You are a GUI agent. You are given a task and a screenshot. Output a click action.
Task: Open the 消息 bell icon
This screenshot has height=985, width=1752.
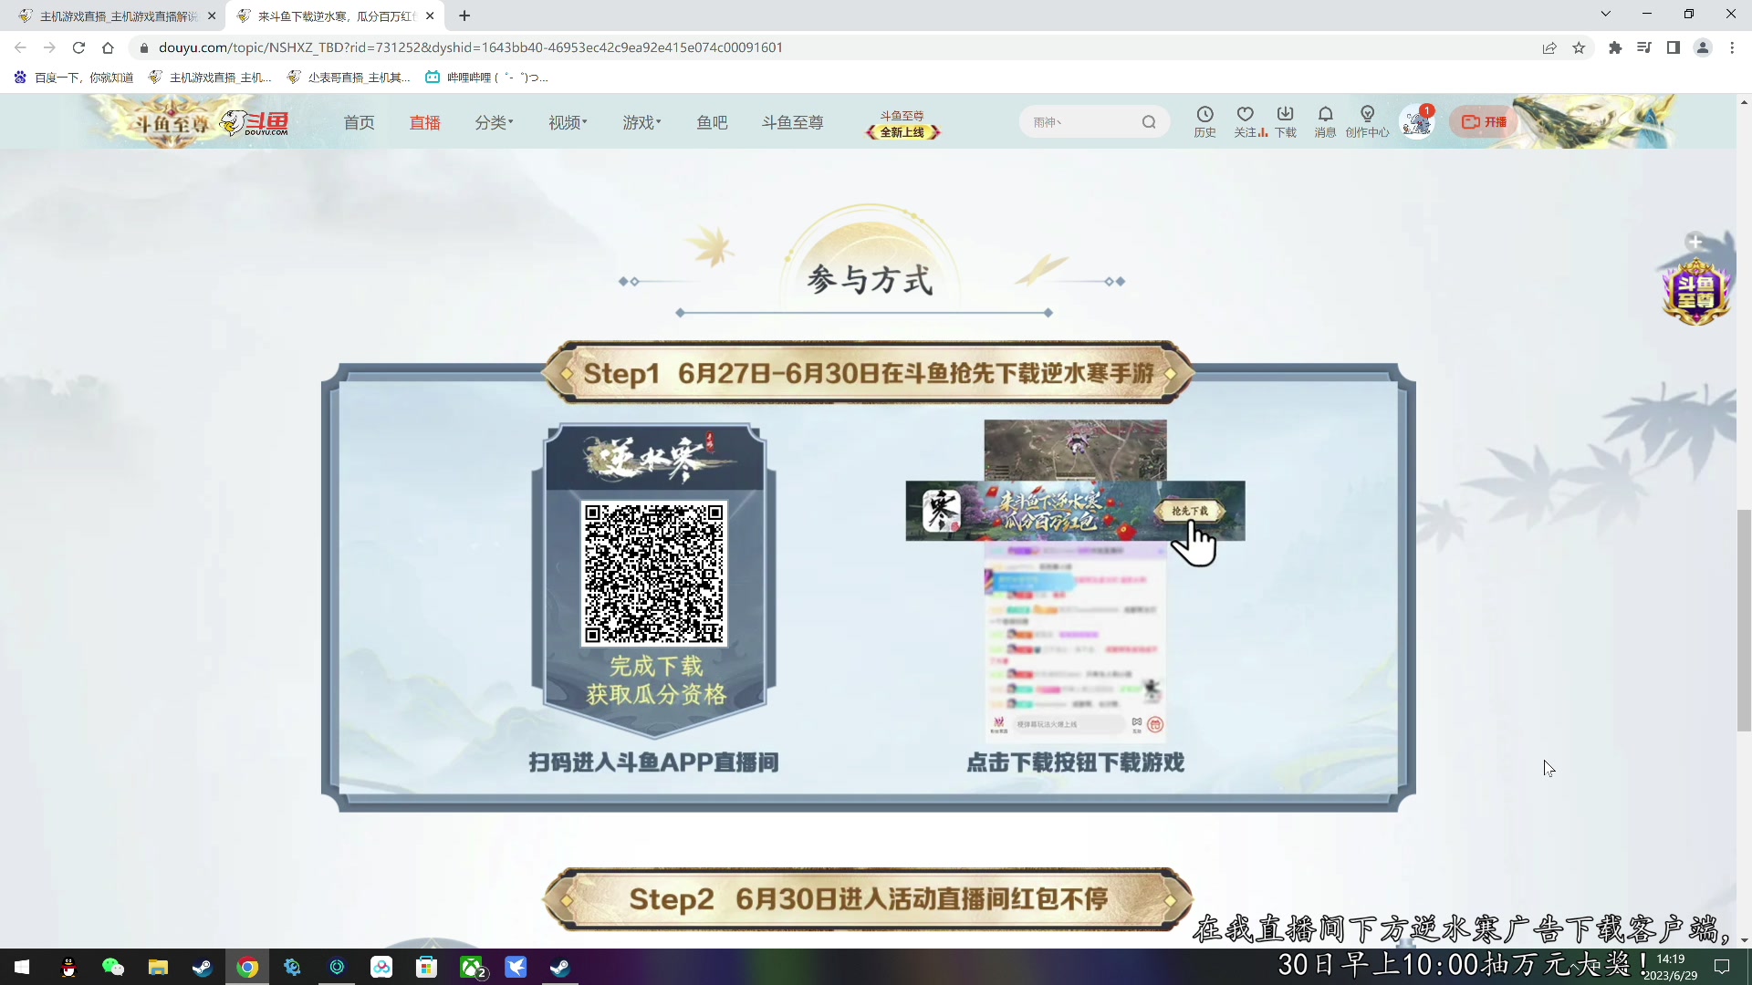coord(1325,121)
